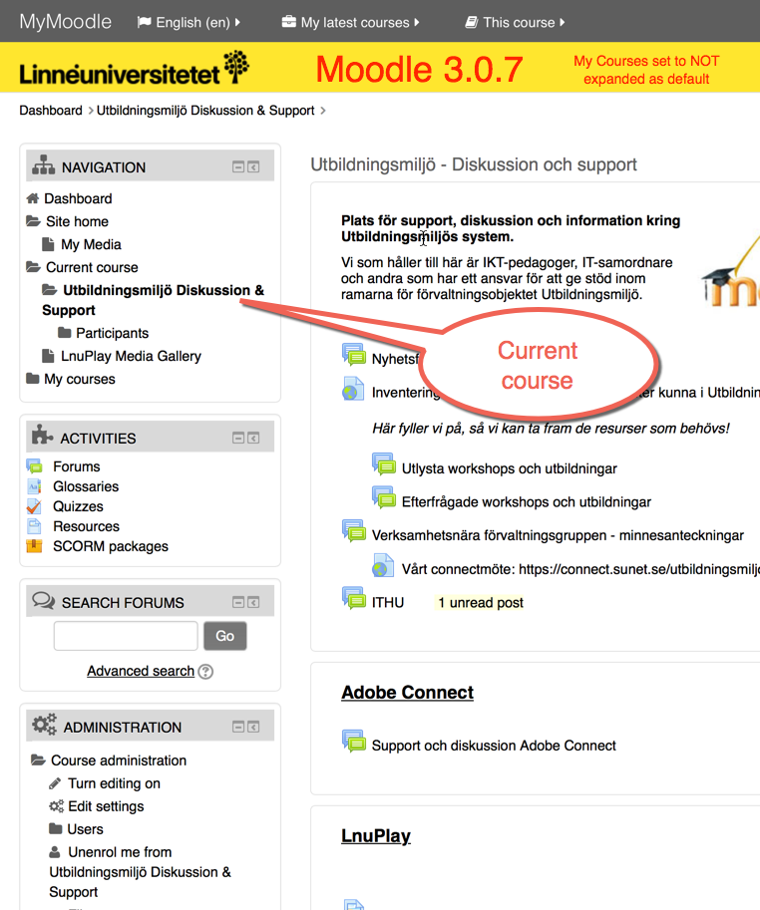Screen dimensions: 760x910
Task: Hide the Navigation block
Action: pyautogui.click(x=238, y=167)
